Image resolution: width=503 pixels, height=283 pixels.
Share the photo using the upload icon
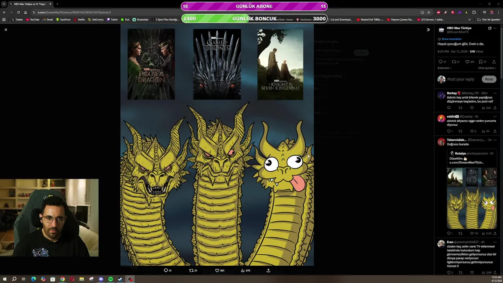(x=268, y=270)
